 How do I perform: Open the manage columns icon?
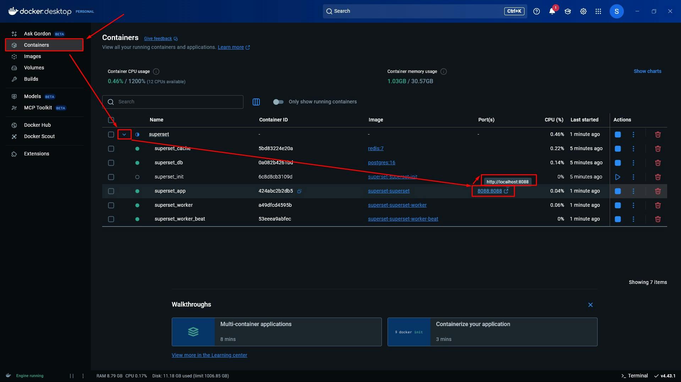256,102
